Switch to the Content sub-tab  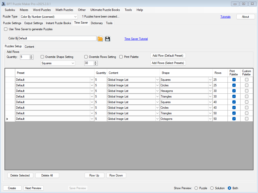tap(29, 47)
